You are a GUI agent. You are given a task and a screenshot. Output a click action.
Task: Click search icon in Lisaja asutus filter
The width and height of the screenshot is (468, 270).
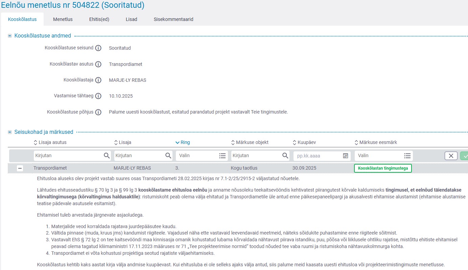107,156
